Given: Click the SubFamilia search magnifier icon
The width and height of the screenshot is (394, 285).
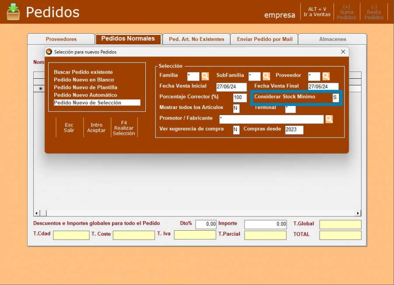Looking at the screenshot, I should (266, 76).
